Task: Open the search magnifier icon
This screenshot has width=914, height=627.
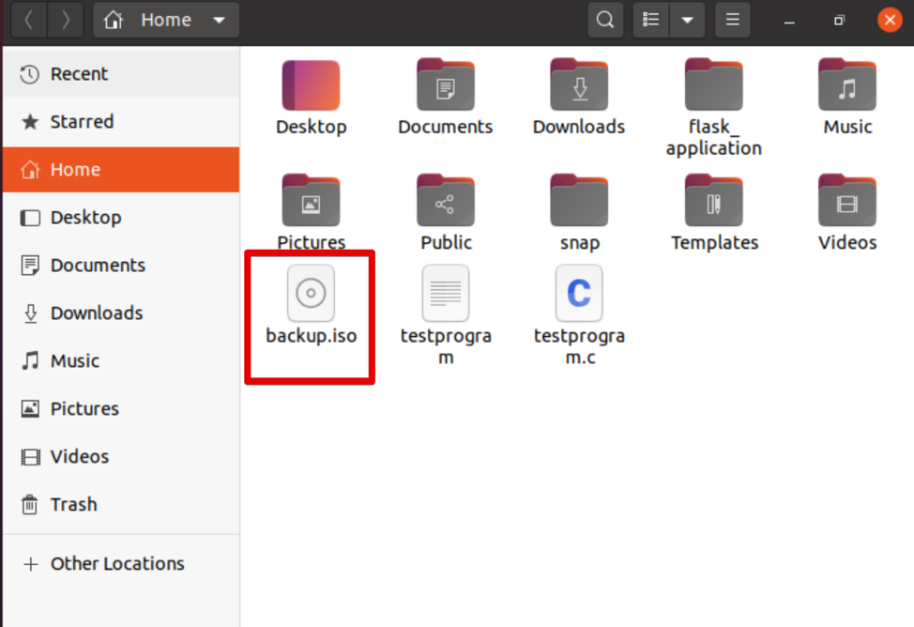Action: (x=605, y=20)
